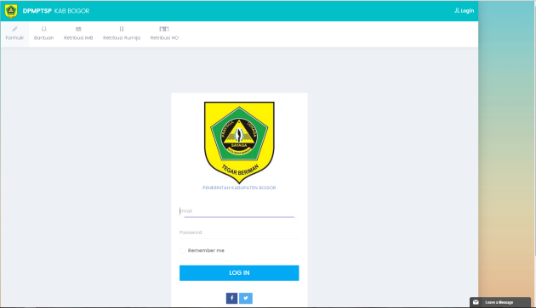Click the Twitter login icon
The width and height of the screenshot is (536, 308).
(x=246, y=298)
